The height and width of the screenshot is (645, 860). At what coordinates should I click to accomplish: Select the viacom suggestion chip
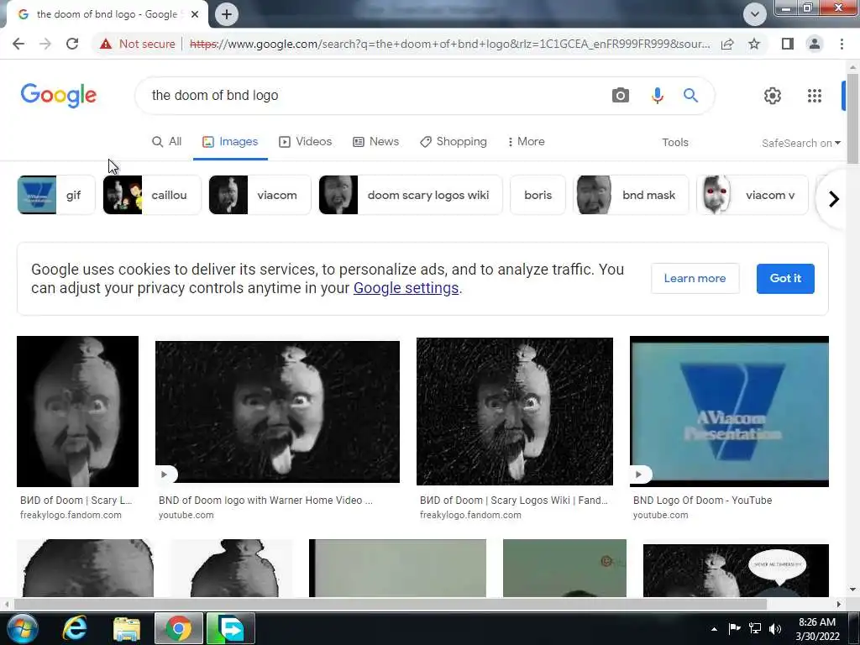(x=260, y=195)
